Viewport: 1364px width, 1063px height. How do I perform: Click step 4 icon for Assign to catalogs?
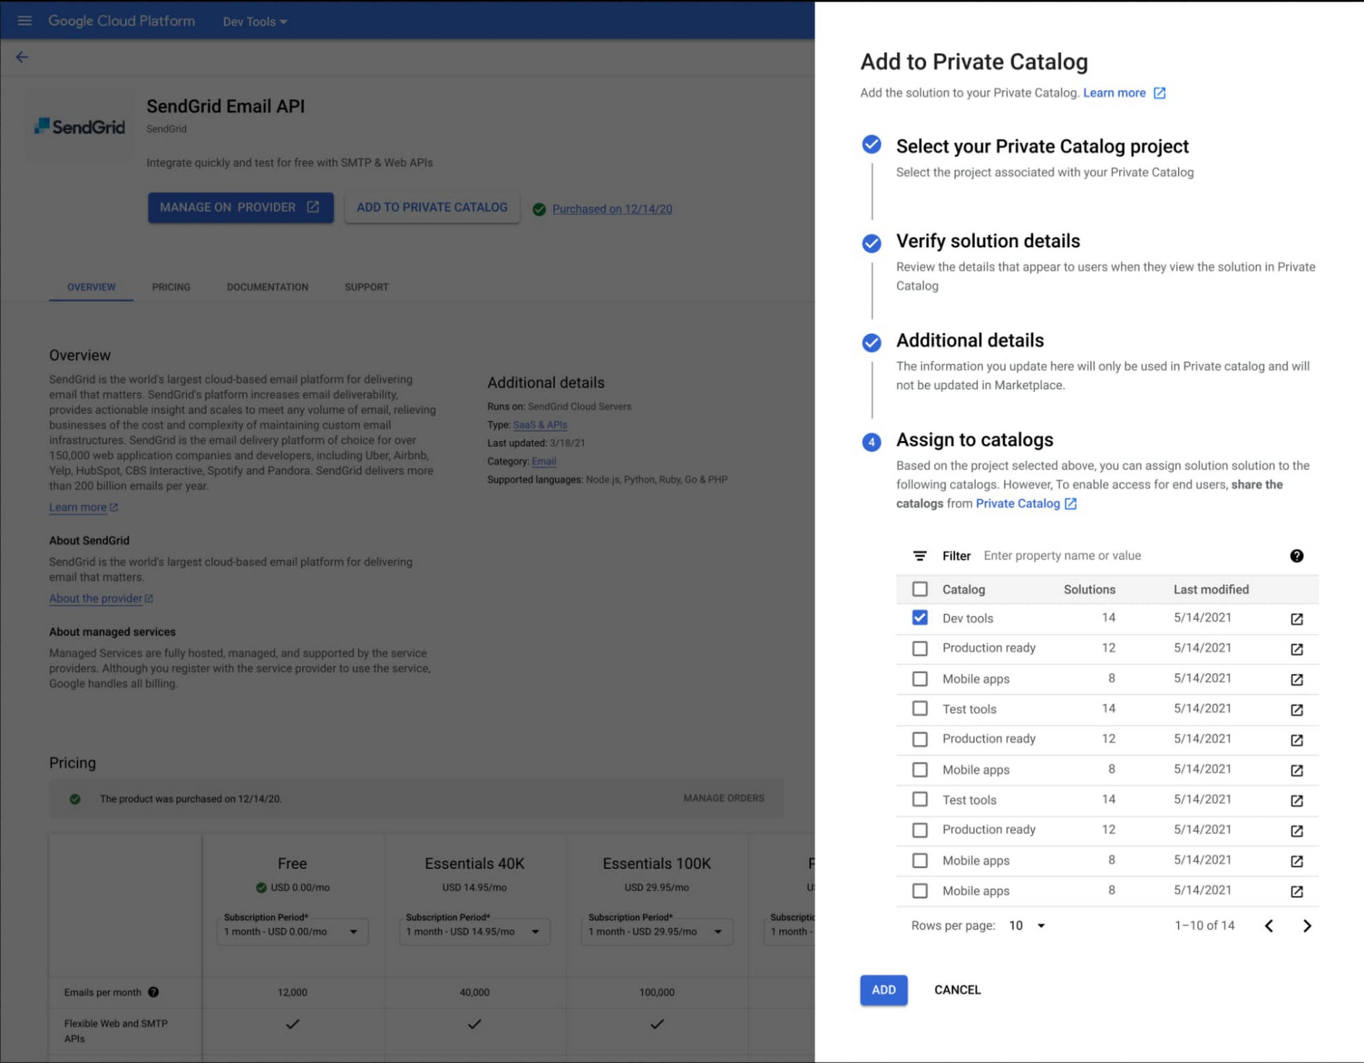[x=871, y=442]
